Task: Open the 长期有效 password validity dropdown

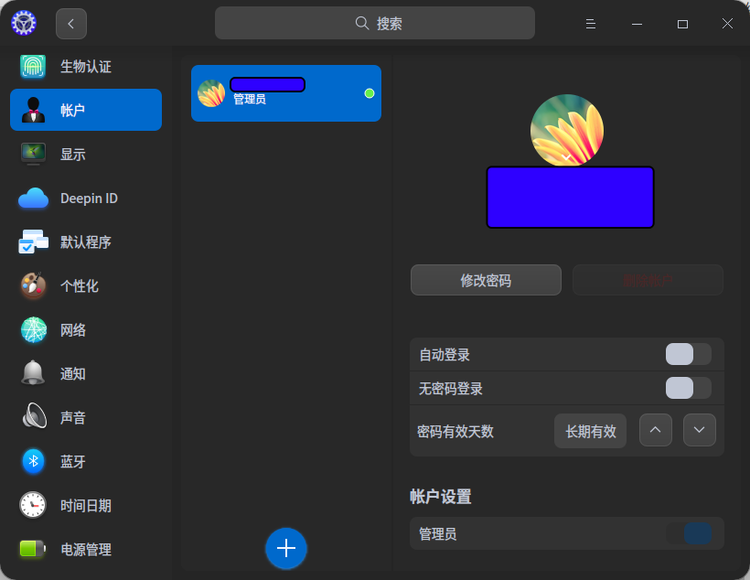Action: point(590,430)
